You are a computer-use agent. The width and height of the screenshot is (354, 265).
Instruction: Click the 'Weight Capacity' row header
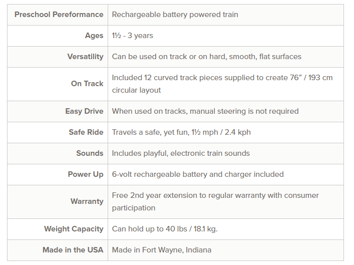pos(74,229)
